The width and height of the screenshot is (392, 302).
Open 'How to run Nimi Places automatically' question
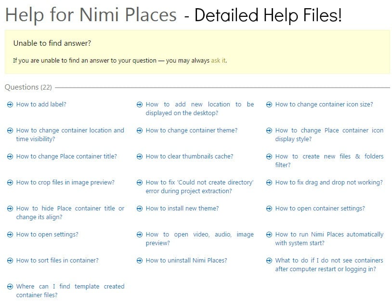(x=329, y=239)
